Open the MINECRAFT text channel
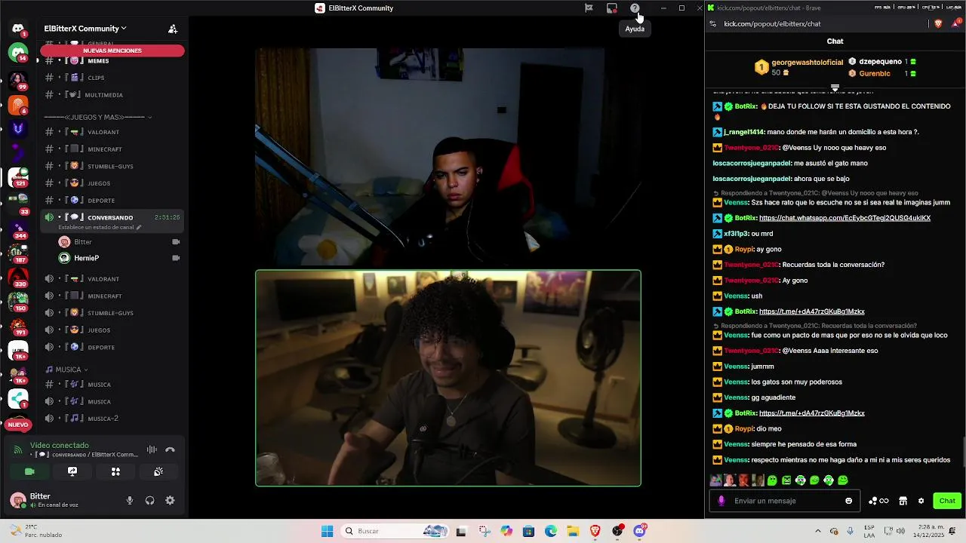Image resolution: width=966 pixels, height=543 pixels. pos(112,149)
